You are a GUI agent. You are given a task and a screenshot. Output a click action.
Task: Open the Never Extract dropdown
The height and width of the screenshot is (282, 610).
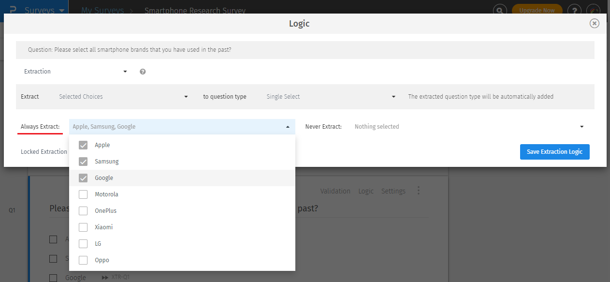(469, 127)
